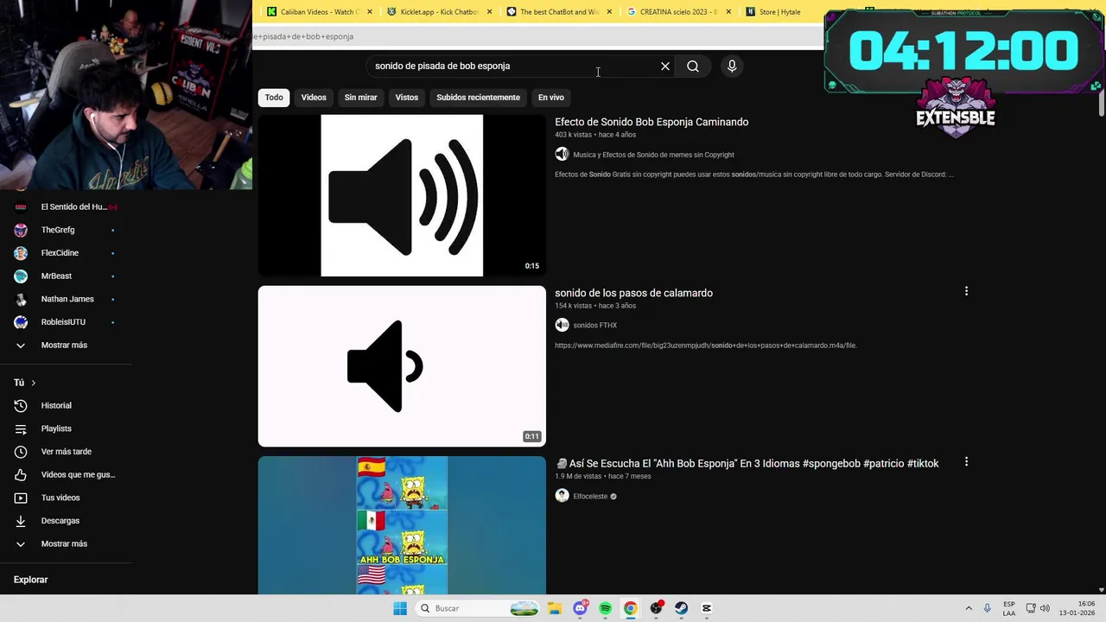Open Windows Start menu
This screenshot has height=622, width=1106.
point(400,608)
